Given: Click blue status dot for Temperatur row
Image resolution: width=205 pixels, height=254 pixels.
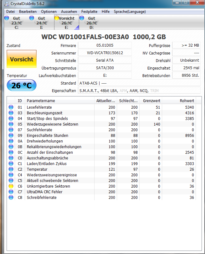Looking at the screenshot, I should click(11, 169).
